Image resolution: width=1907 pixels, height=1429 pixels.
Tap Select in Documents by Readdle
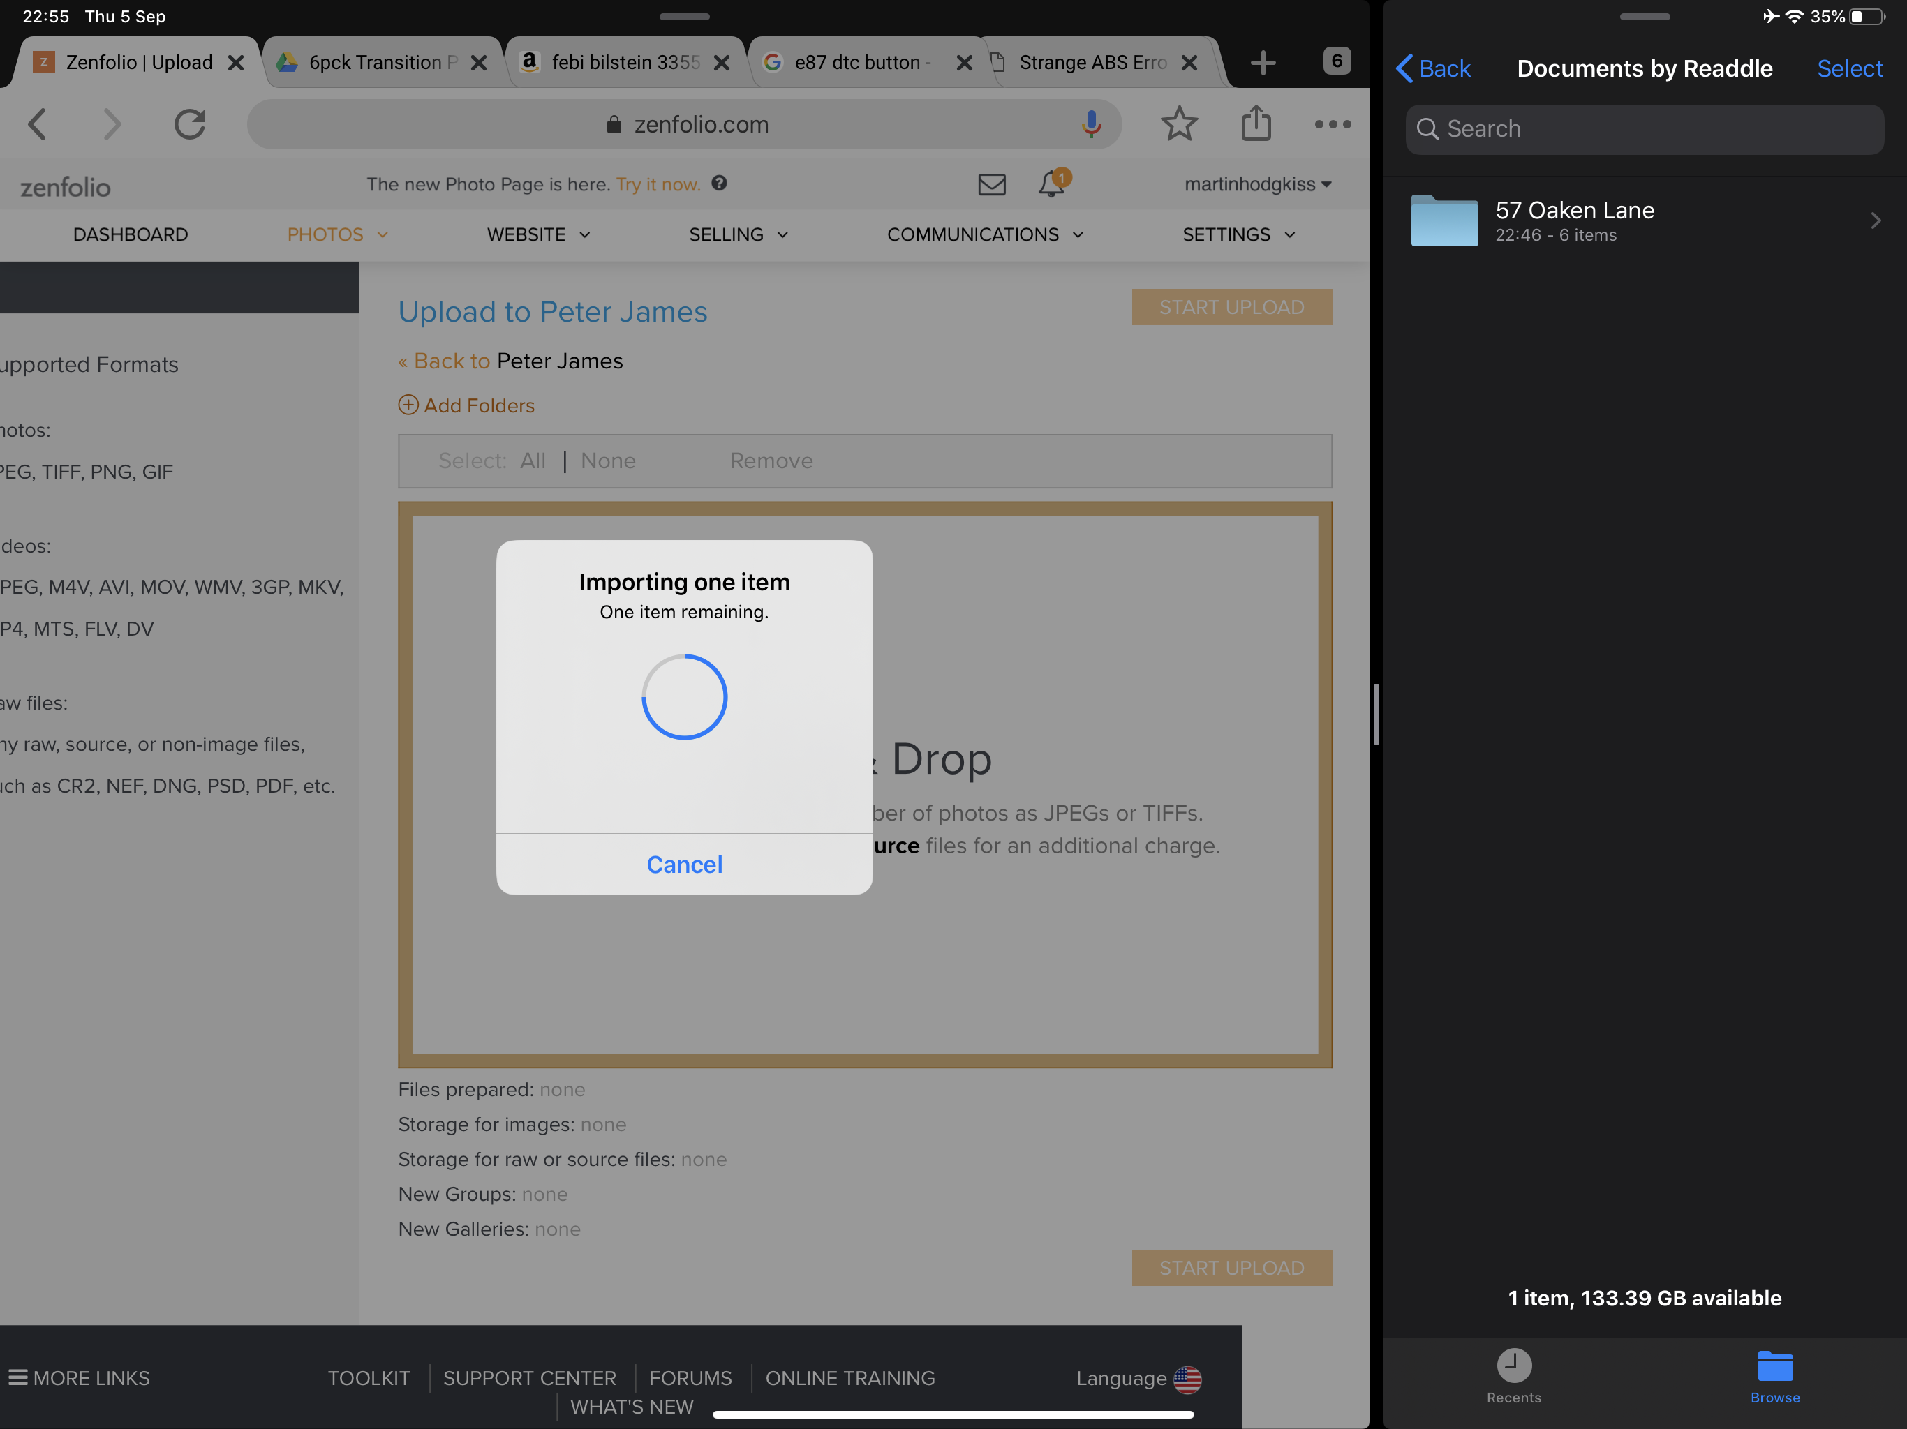click(1848, 68)
